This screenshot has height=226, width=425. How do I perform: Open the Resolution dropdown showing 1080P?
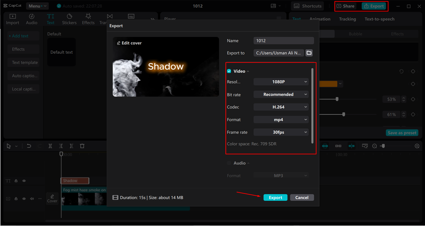[x=281, y=82]
